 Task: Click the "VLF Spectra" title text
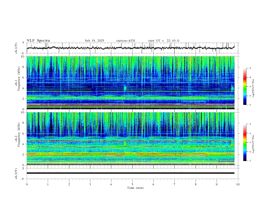pyautogui.click(x=38, y=41)
